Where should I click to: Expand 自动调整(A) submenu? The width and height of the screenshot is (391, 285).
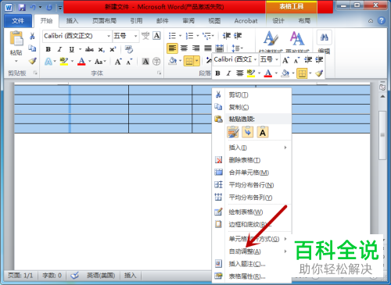tap(252, 251)
